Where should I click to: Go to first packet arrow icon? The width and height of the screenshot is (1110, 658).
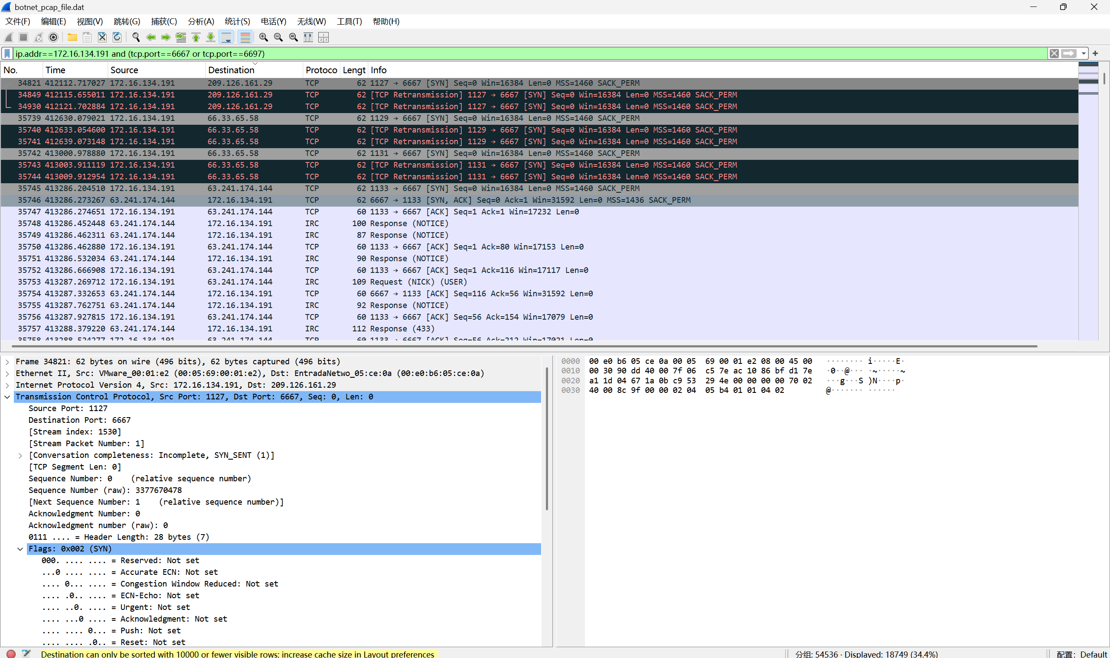coord(196,37)
